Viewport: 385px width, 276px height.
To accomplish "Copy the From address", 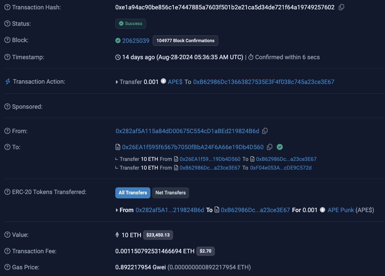I will (x=265, y=131).
